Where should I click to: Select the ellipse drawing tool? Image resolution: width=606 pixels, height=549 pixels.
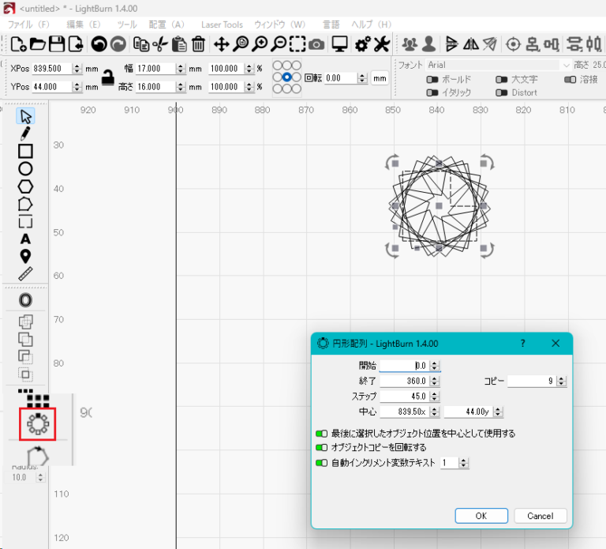point(25,168)
